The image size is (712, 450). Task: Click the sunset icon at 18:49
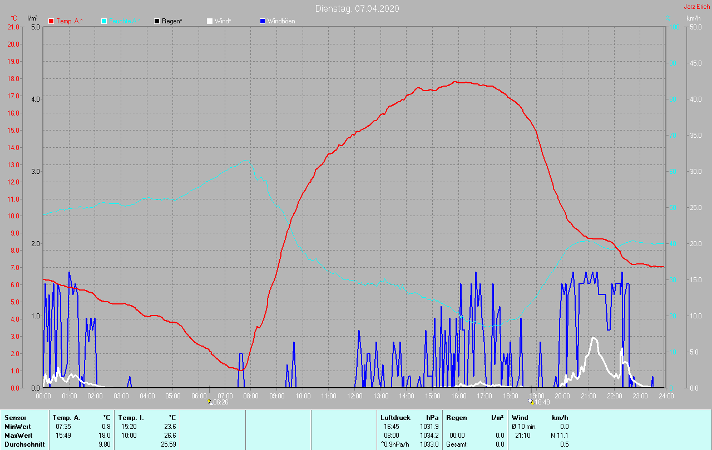[x=531, y=402]
